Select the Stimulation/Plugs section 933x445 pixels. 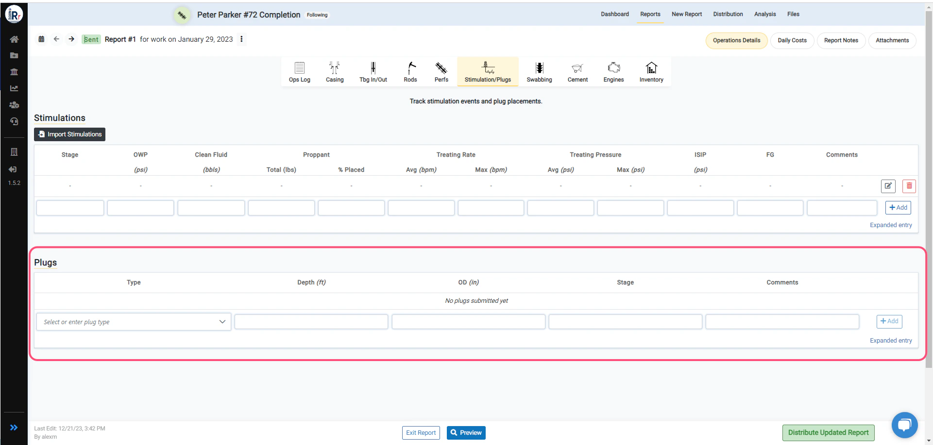pyautogui.click(x=488, y=72)
